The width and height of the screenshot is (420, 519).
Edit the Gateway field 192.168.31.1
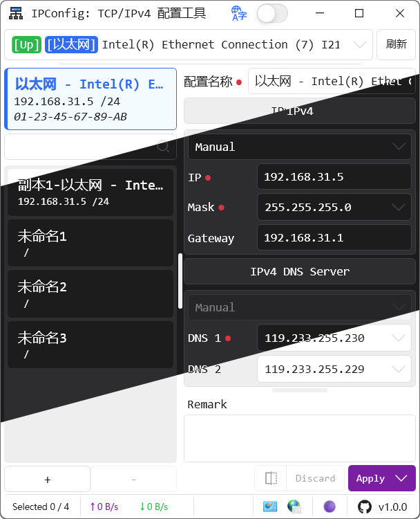334,237
